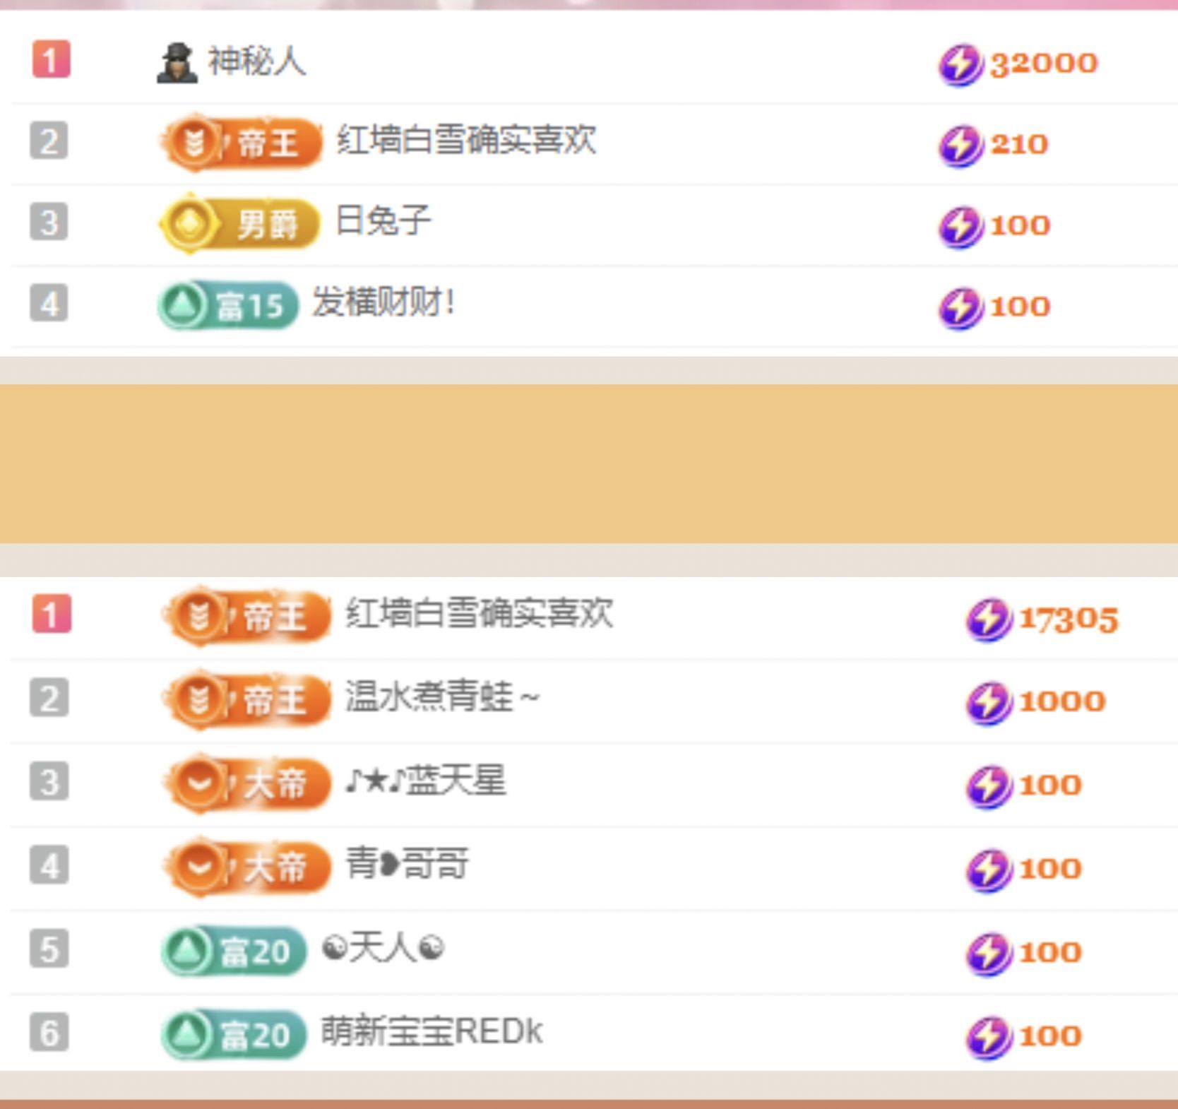Select username 温水煮青蛙~
Image resolution: width=1178 pixels, height=1109 pixels.
[442, 698]
